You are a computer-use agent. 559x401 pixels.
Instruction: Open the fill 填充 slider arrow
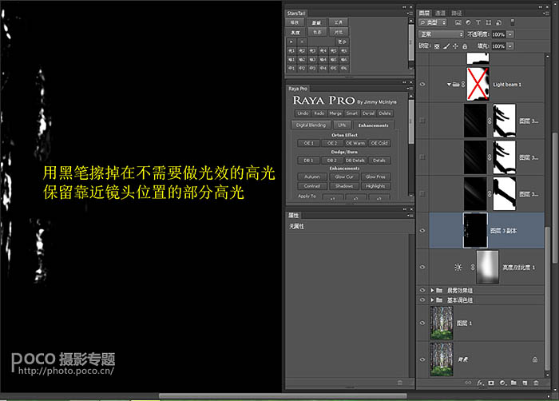510,46
